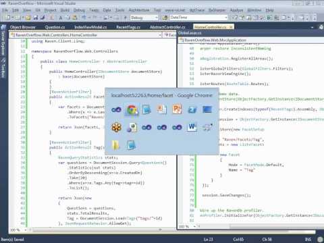
Task: Click the New Project toolbar icon
Action: 7,18
